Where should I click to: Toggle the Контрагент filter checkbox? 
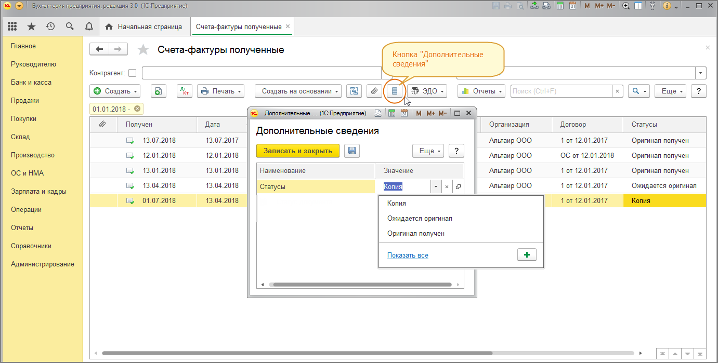coord(133,73)
